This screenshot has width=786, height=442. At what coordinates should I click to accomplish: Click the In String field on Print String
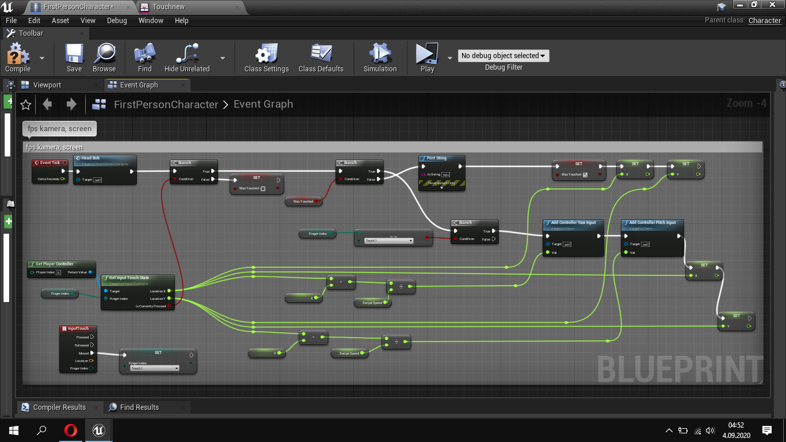446,174
